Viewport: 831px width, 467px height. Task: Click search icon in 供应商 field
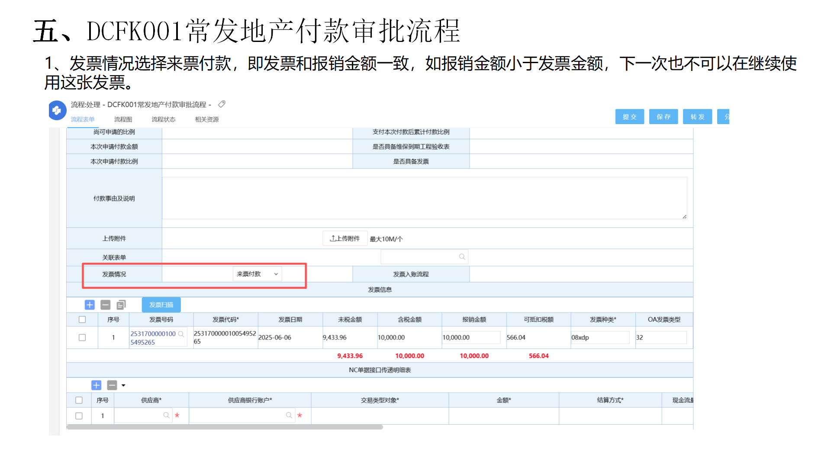(166, 415)
